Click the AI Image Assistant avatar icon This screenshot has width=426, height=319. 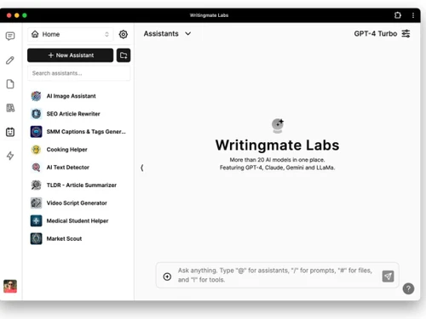pos(36,96)
